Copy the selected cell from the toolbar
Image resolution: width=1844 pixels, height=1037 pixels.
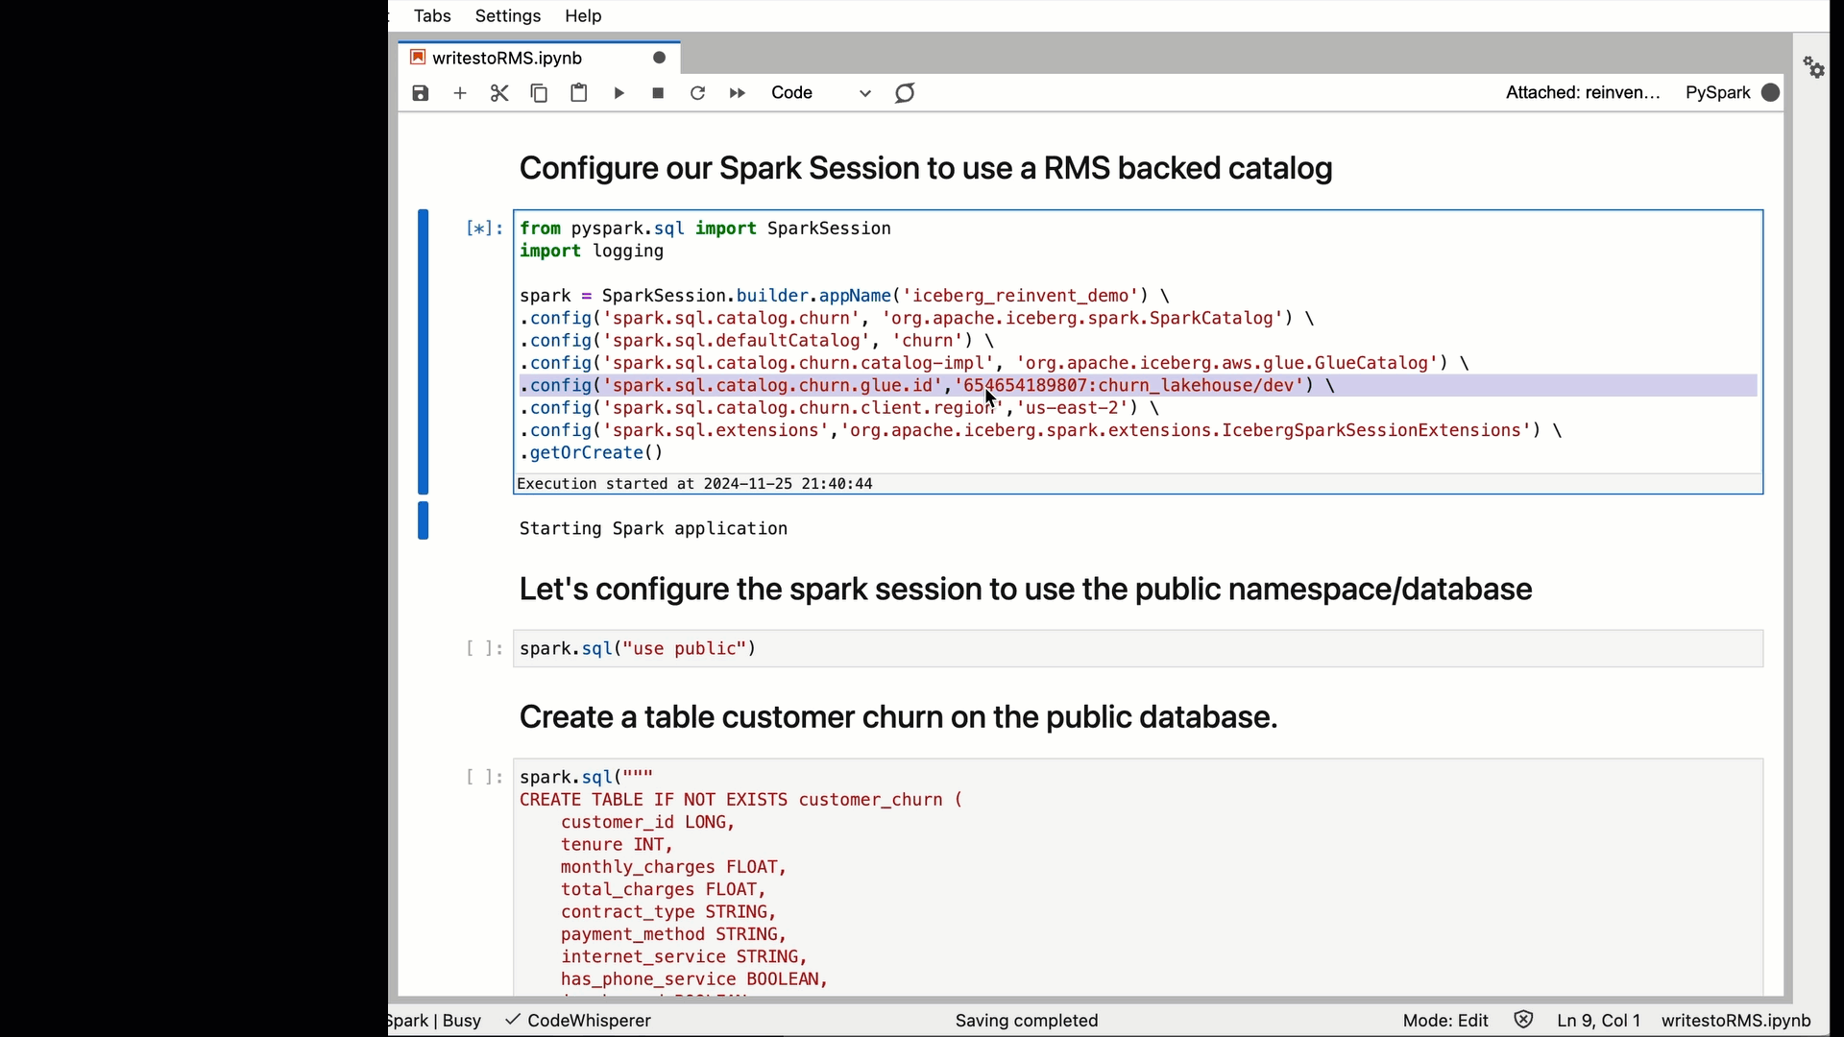coord(539,93)
